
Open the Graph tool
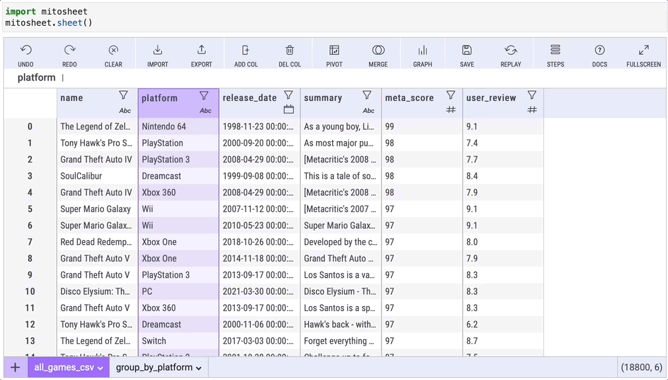point(422,55)
